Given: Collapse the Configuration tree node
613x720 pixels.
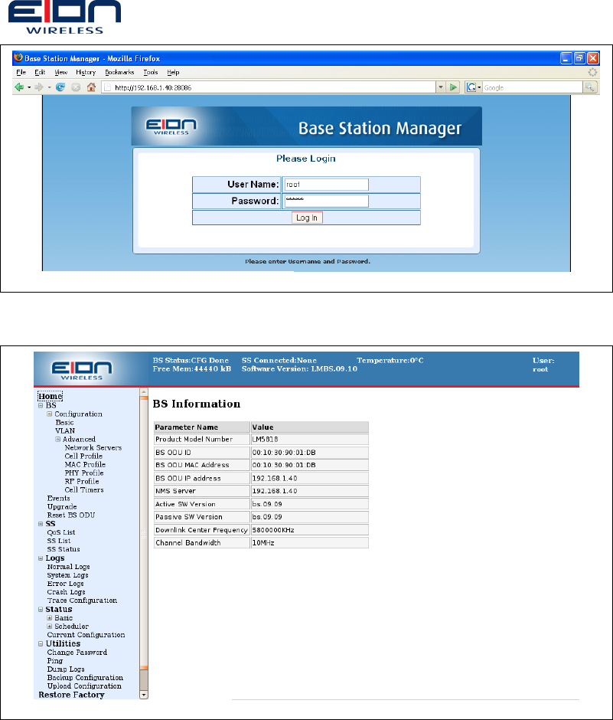Looking at the screenshot, I should [x=50, y=414].
